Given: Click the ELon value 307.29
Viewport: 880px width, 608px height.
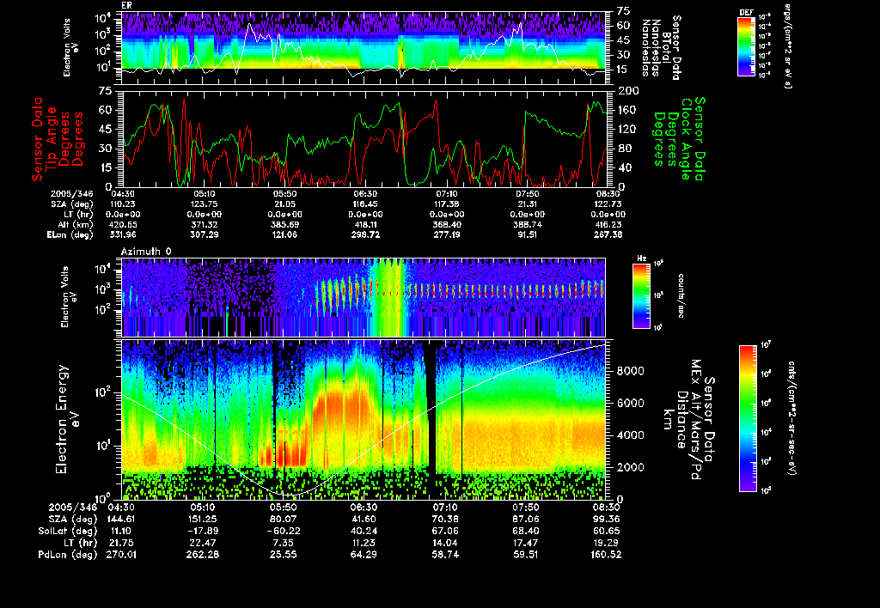Looking at the screenshot, I should (205, 235).
